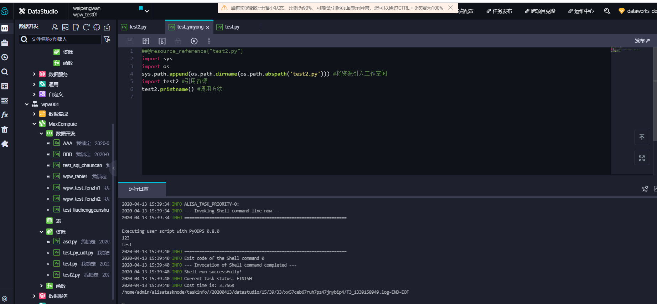Open the recycle bin sidebar icon
This screenshot has height=304, width=657.
pos(5,129)
